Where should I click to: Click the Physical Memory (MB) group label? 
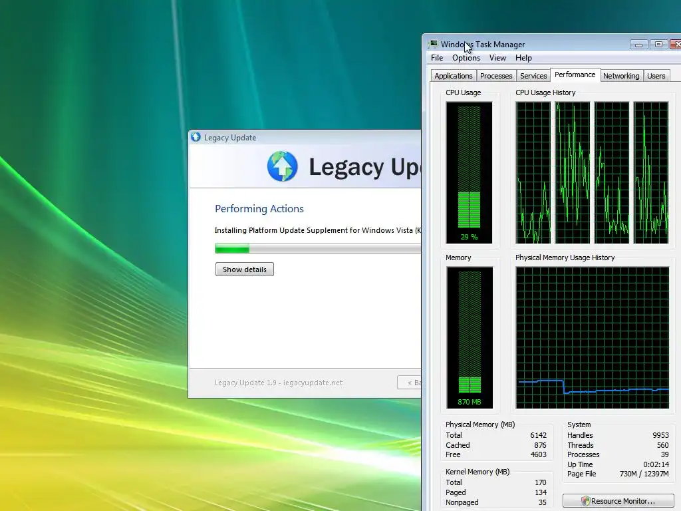click(x=480, y=425)
